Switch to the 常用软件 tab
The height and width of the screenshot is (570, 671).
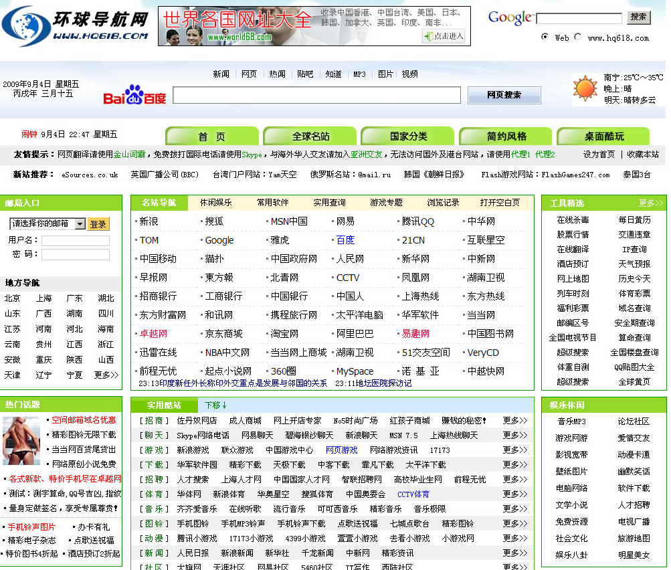(272, 203)
